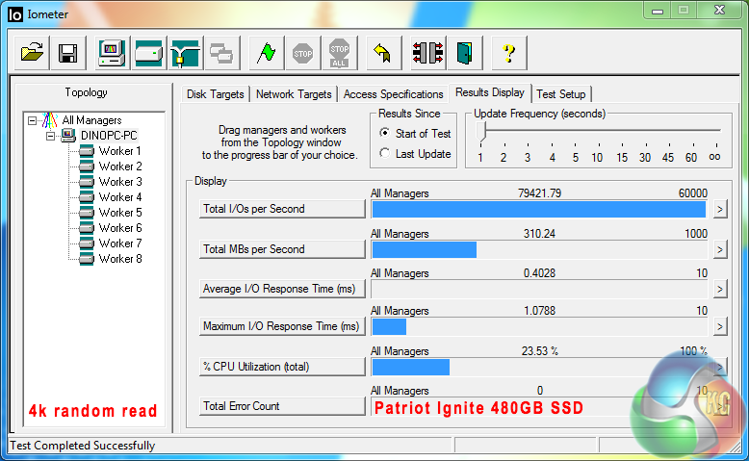The width and height of the screenshot is (749, 461).
Task: Click Maximum I/O Response Time (ms) button
Action: coord(282,327)
